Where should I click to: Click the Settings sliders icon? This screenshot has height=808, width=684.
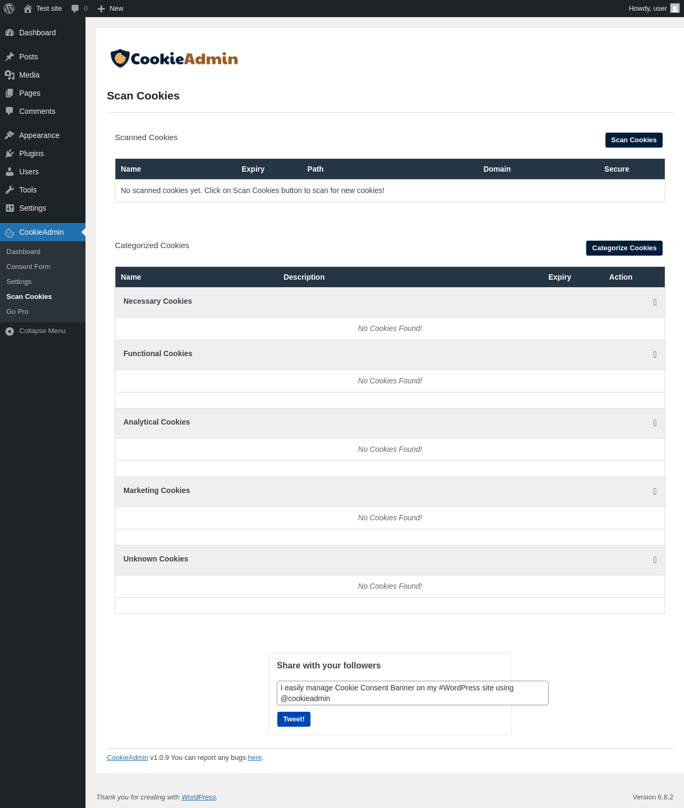coord(10,208)
